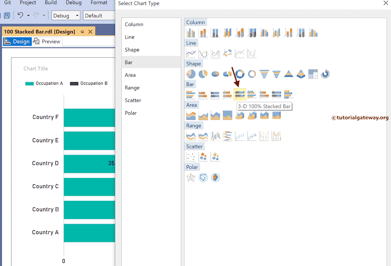Screen dimensions: 391x266
Task: Click the teal Occupation A legend swatch
Action: pyautogui.click(x=29, y=84)
